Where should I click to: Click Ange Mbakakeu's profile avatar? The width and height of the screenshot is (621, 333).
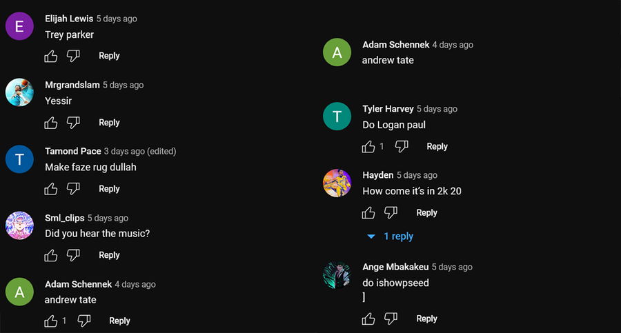(337, 274)
